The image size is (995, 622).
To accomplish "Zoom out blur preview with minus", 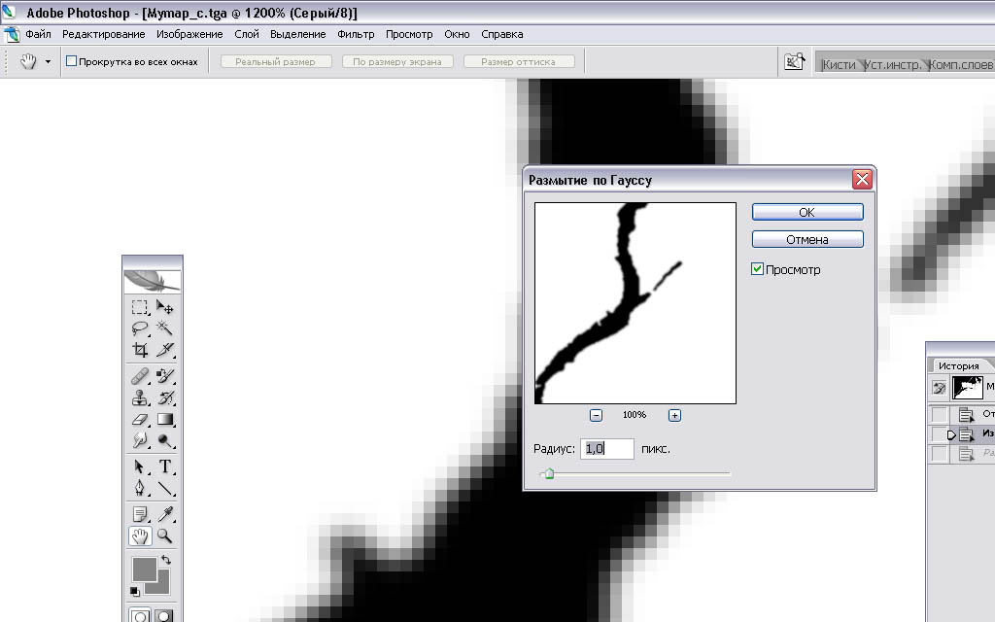I will click(x=596, y=415).
